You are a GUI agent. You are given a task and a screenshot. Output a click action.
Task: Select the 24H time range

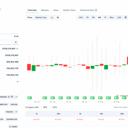pyautogui.click(x=81, y=18)
